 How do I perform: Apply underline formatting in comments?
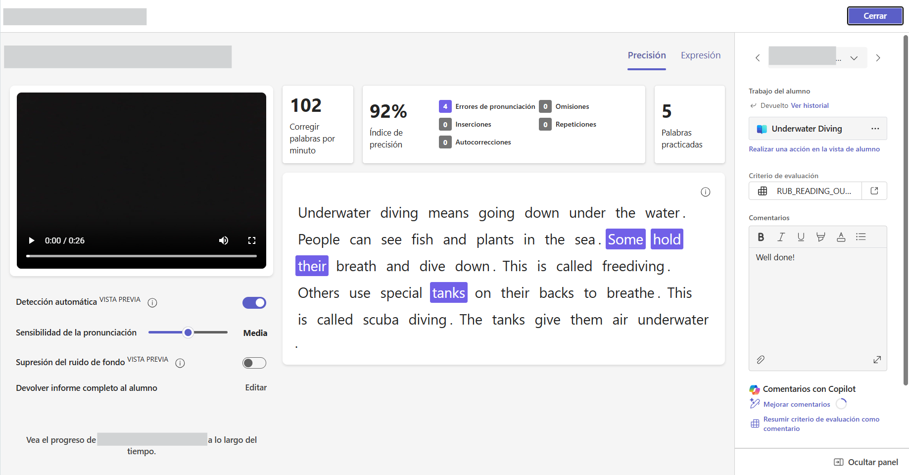(801, 237)
